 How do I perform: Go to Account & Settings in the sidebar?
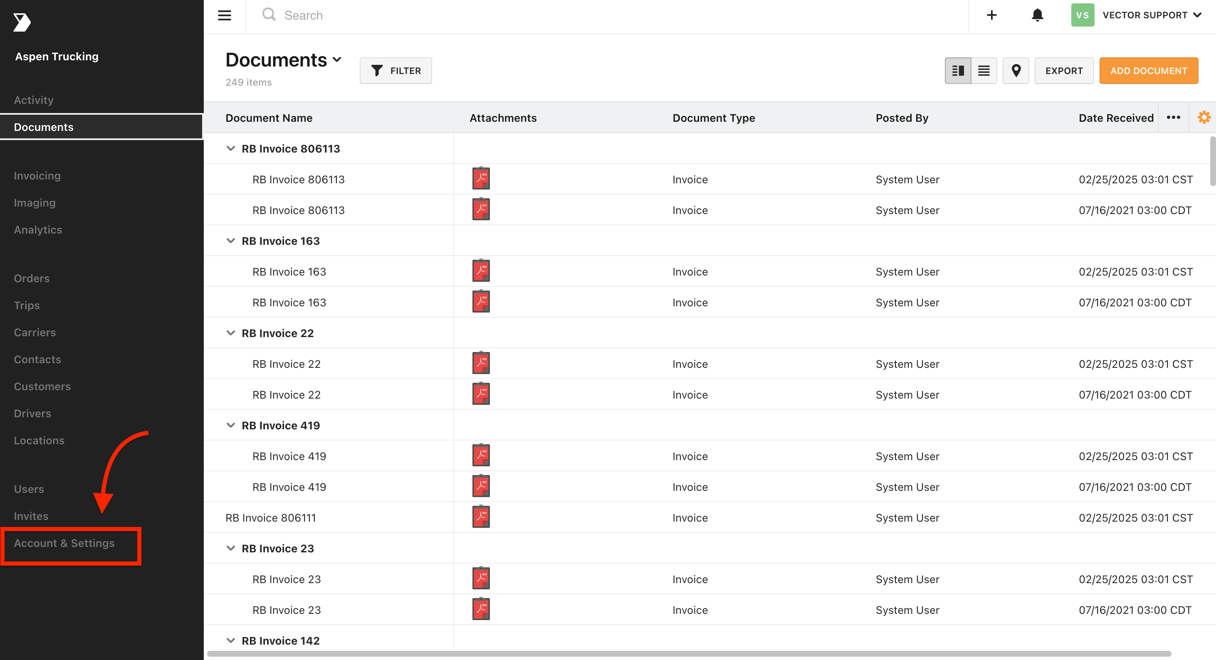tap(64, 543)
